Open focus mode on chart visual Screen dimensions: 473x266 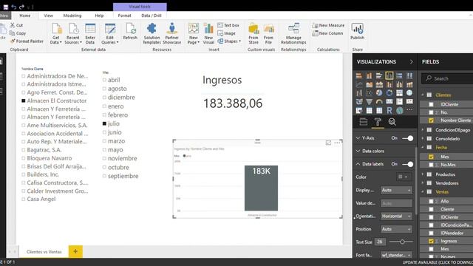click(x=328, y=143)
